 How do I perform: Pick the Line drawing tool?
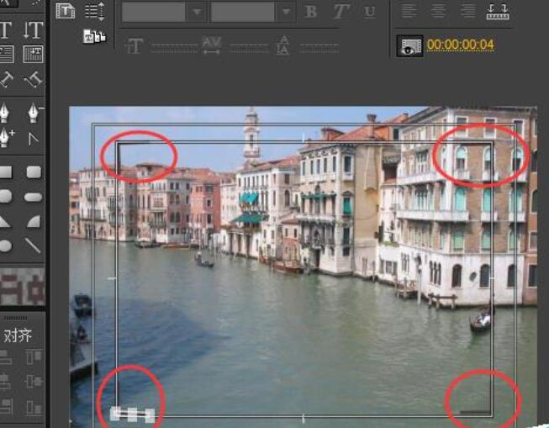pyautogui.click(x=33, y=246)
